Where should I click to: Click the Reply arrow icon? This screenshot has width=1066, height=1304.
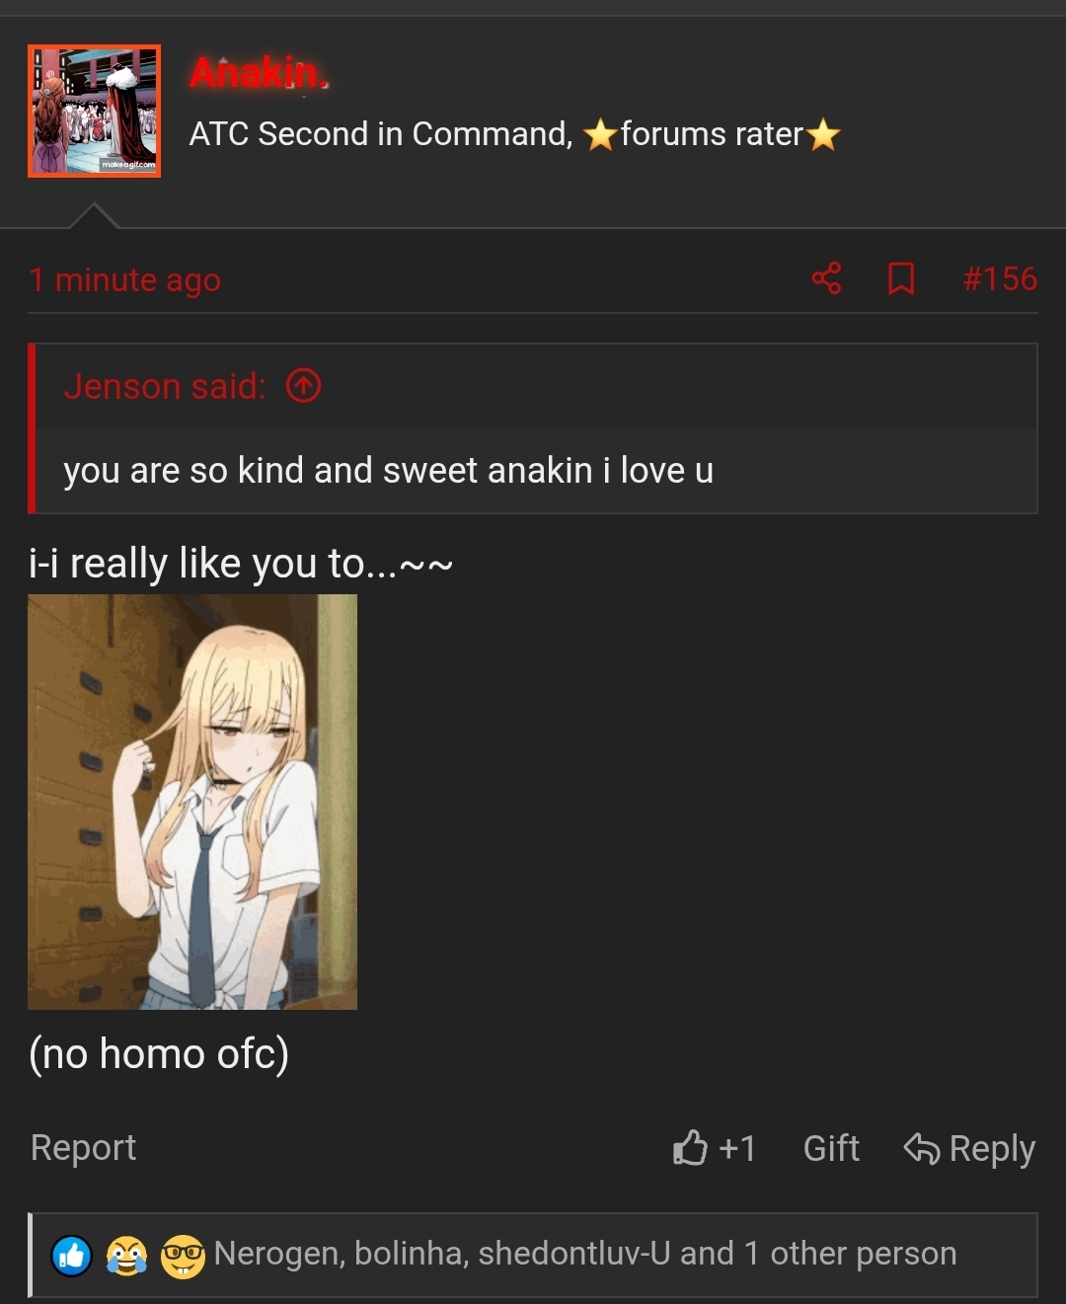(x=922, y=1148)
